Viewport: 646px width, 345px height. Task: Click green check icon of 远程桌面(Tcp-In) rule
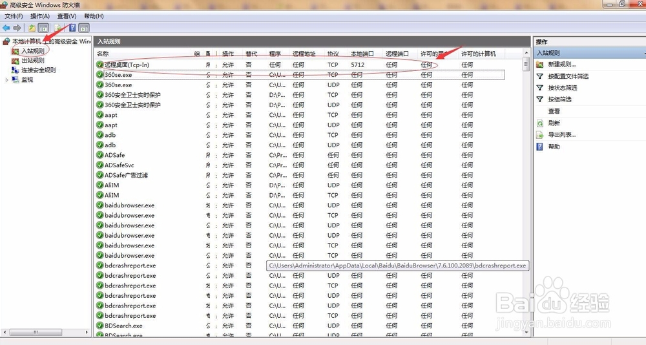tap(99, 65)
